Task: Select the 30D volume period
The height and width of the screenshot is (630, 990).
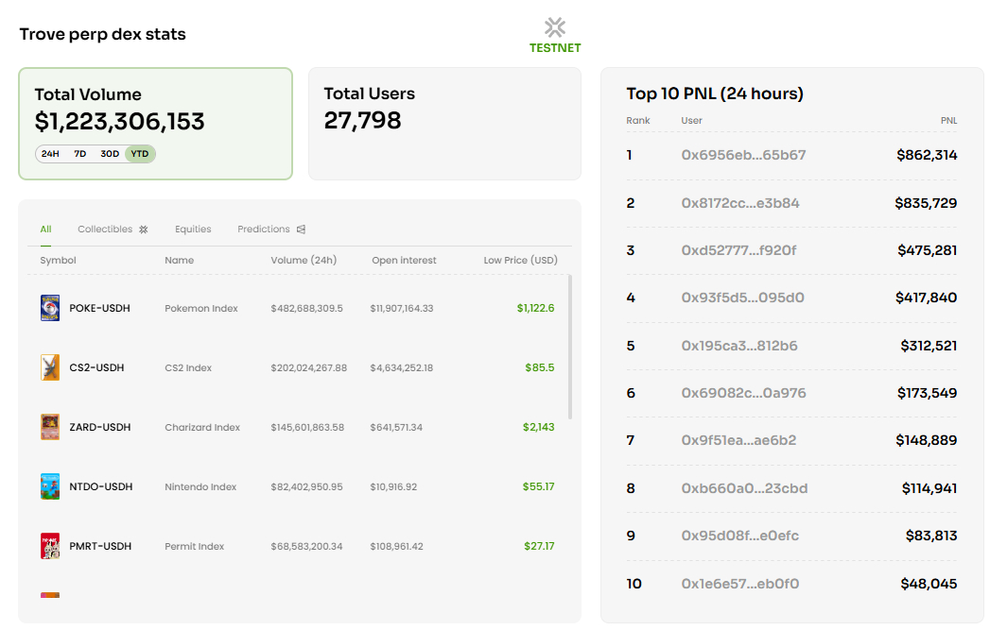Action: [x=110, y=154]
